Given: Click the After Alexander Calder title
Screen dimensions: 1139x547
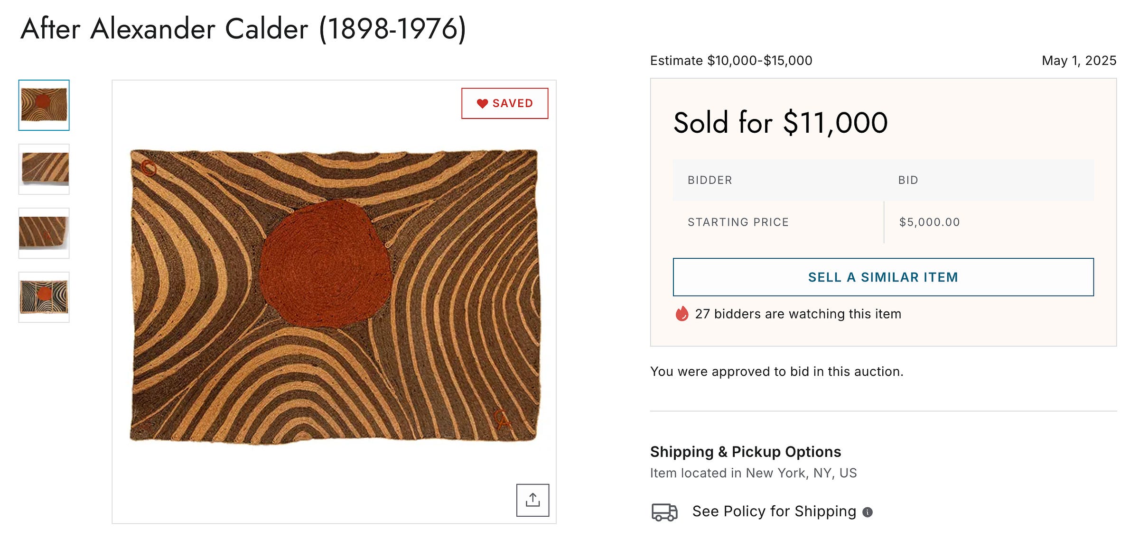Looking at the screenshot, I should coord(243,29).
